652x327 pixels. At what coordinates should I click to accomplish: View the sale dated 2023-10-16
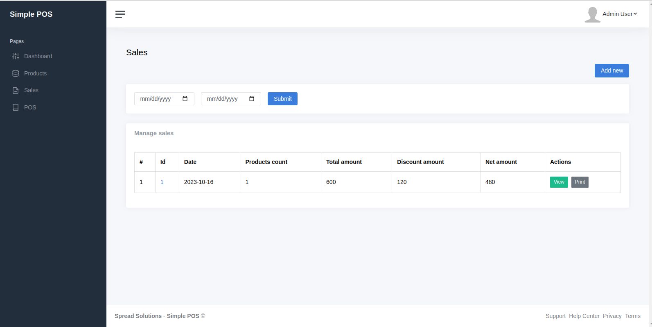tap(559, 182)
